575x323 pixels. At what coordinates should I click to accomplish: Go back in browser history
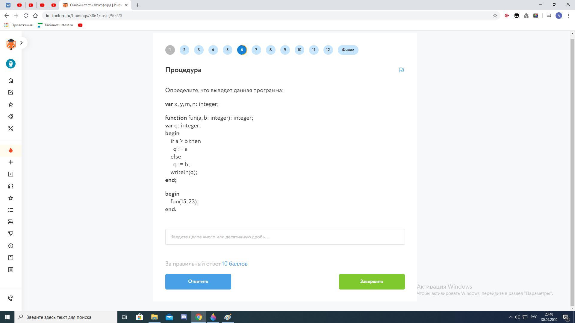(7, 16)
